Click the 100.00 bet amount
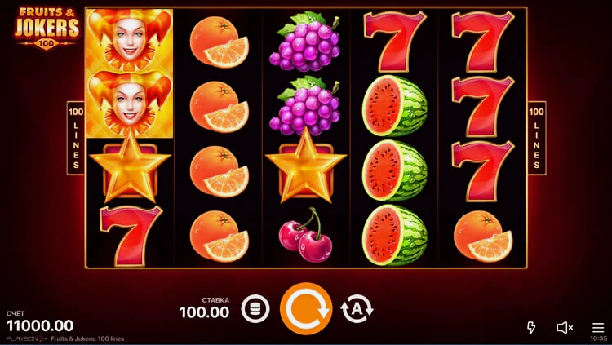612x345 pixels. pyautogui.click(x=205, y=312)
